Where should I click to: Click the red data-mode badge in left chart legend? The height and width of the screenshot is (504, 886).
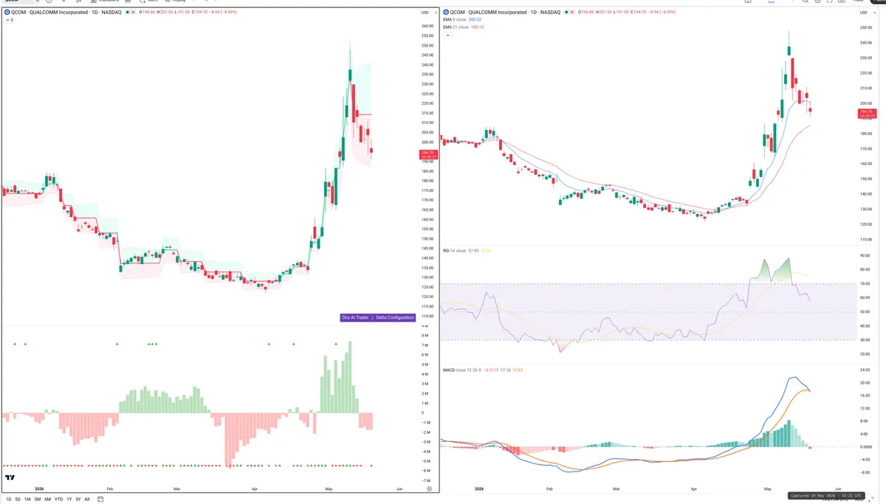(x=133, y=13)
